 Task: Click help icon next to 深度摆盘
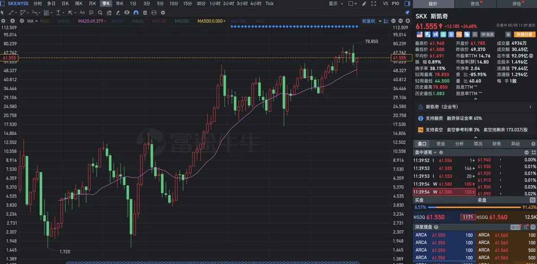[436, 227]
